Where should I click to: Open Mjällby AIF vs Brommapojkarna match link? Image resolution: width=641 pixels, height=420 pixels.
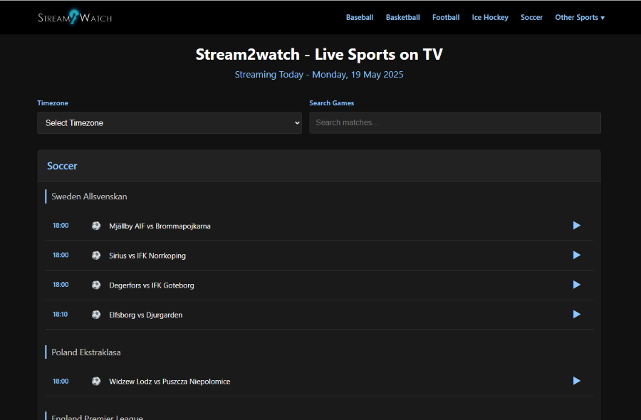160,226
